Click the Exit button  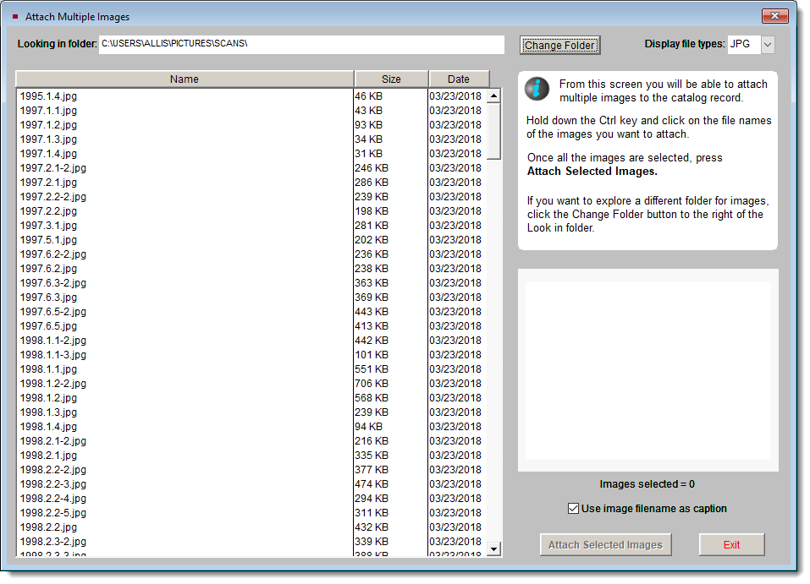tap(731, 544)
